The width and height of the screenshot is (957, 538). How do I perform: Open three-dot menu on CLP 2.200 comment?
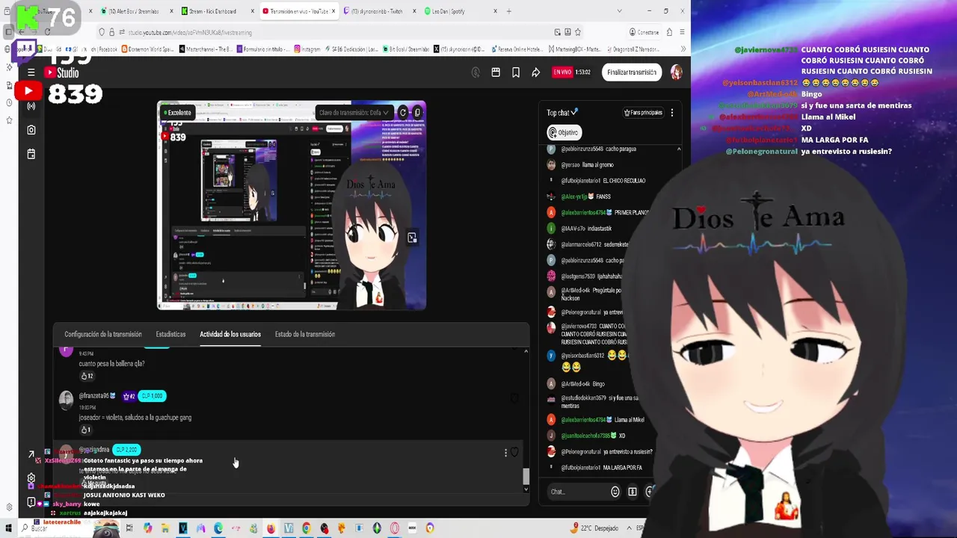coord(505,453)
